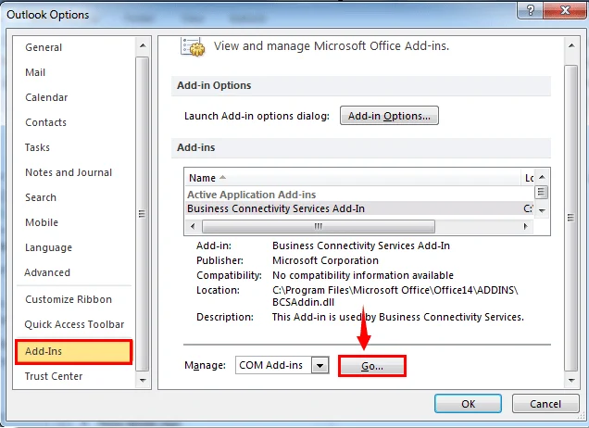589x428 pixels.
Task: Sort the add-ins list by Name column
Action: [353, 178]
